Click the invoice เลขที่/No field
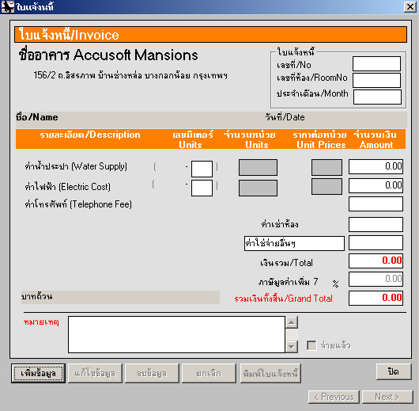419x411 pixels. pos(376,63)
